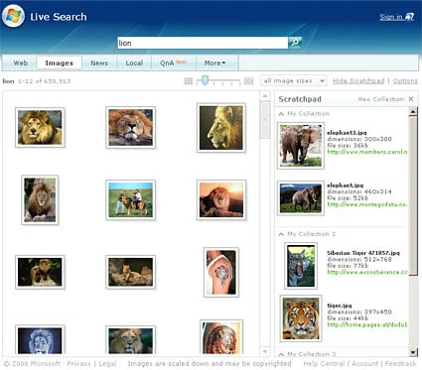Switch to the Local tab
The height and width of the screenshot is (370, 422).
tap(134, 62)
